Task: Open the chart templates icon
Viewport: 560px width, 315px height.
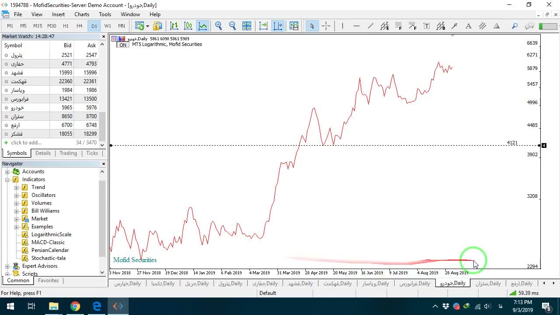Action: (294, 26)
